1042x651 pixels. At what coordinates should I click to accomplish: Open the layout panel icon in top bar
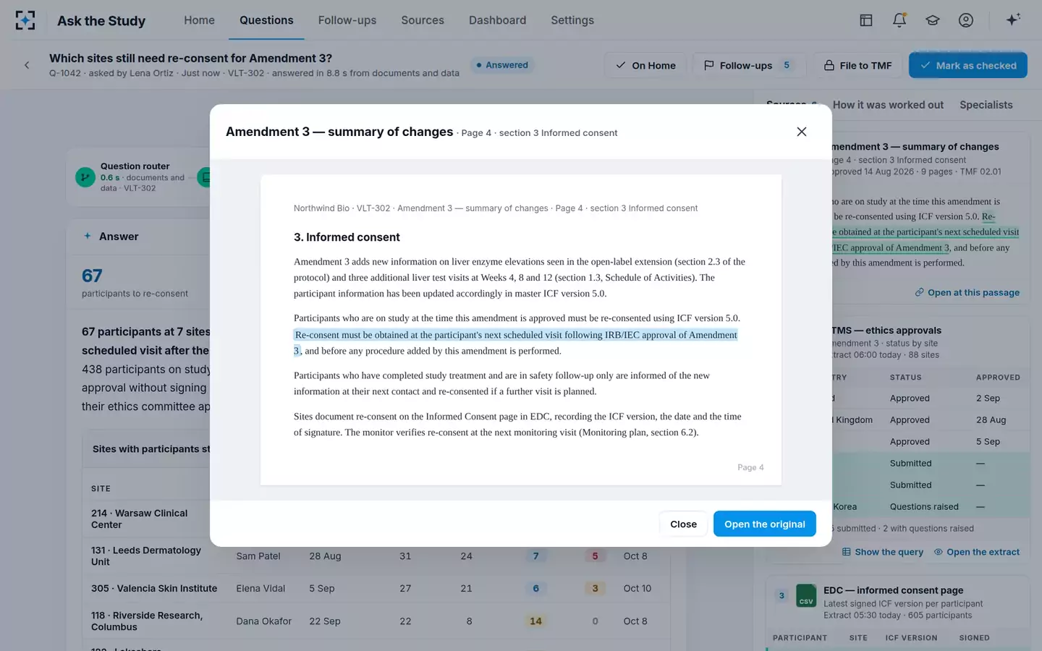[866, 20]
